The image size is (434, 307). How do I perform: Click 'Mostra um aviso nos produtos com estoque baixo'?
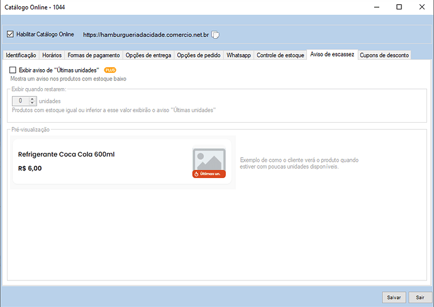(69, 79)
